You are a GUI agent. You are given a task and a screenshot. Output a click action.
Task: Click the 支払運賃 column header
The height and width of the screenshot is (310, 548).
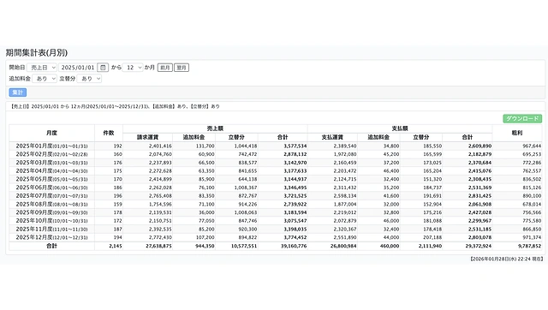332,137
